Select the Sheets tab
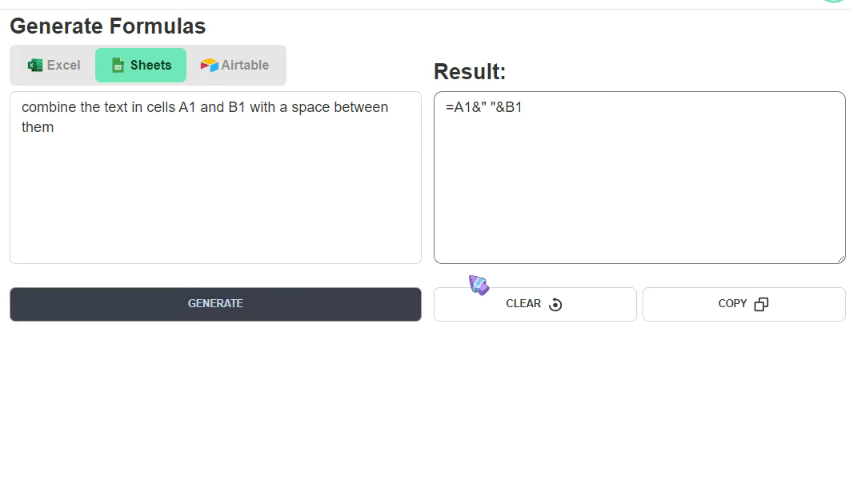 [141, 66]
